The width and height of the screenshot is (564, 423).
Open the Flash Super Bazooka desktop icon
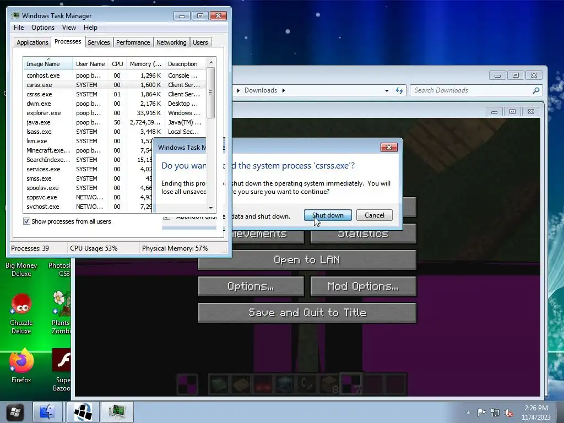pyautogui.click(x=62, y=370)
